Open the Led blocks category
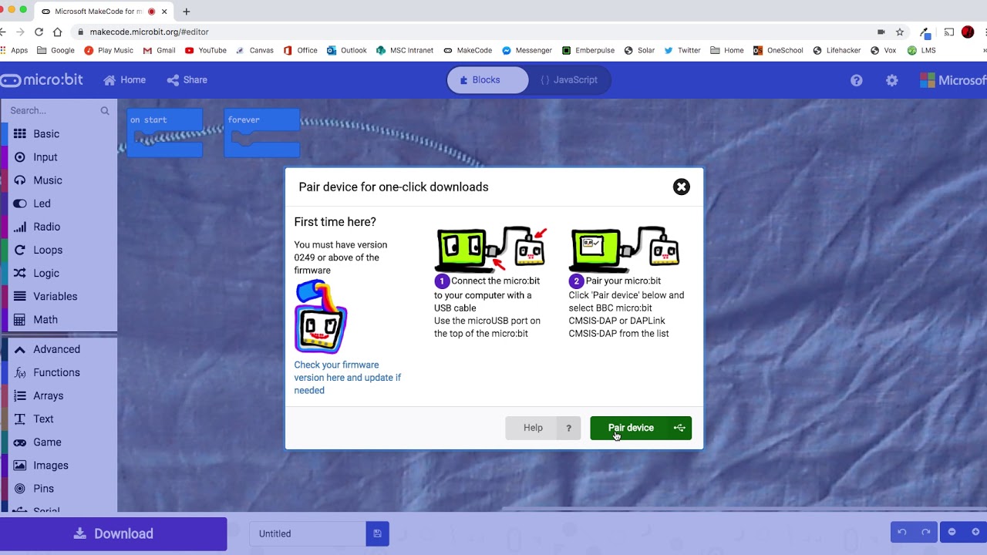Screen dimensions: 987x555 click(59, 203)
